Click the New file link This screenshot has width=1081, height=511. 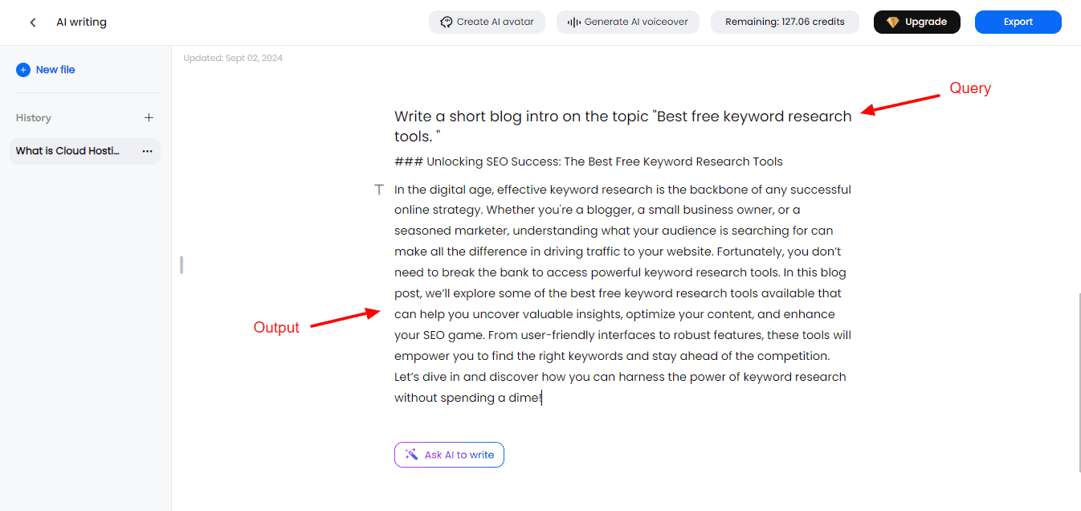[55, 70]
